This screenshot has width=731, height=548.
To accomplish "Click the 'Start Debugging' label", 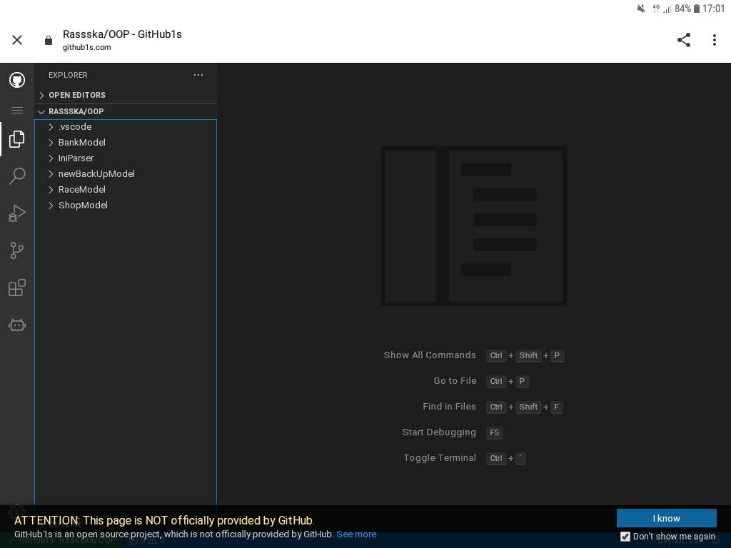I will click(x=439, y=432).
